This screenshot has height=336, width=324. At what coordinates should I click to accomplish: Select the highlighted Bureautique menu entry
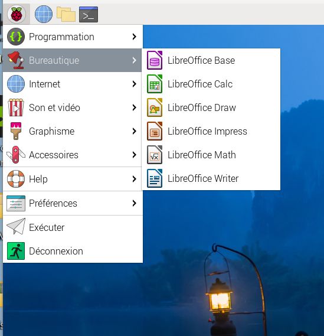pyautogui.click(x=72, y=60)
